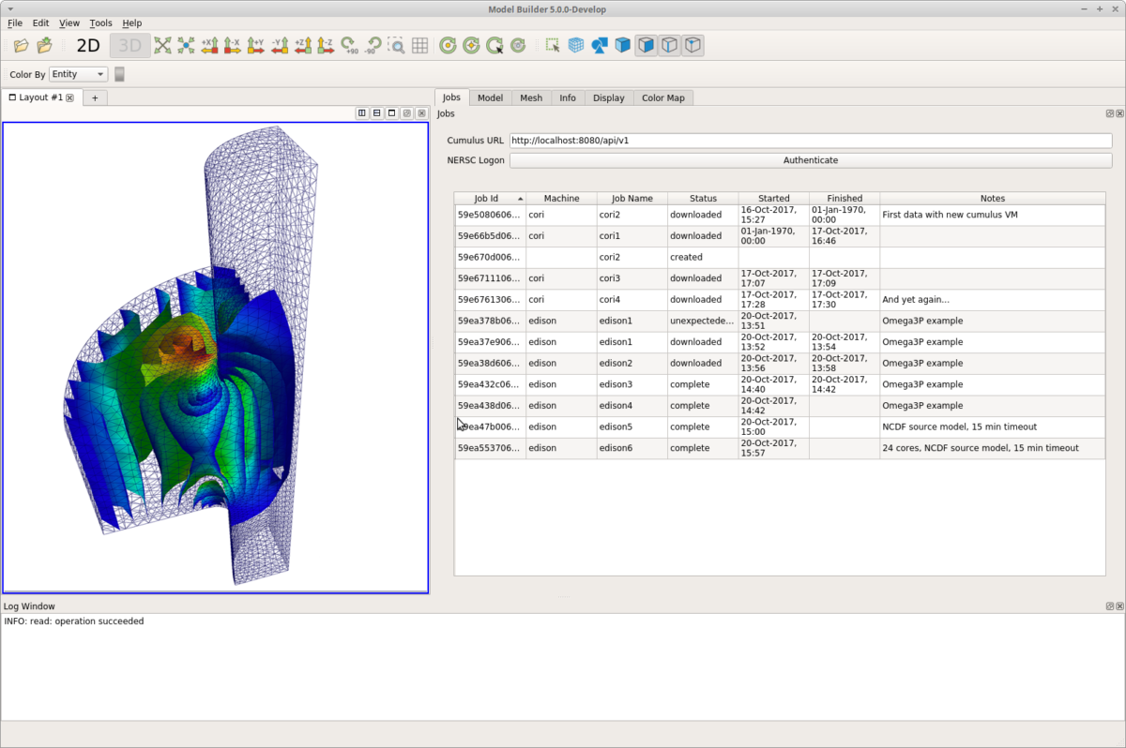Screen dimensions: 1126x748
Task: Show the grid overlay tool
Action: (420, 45)
